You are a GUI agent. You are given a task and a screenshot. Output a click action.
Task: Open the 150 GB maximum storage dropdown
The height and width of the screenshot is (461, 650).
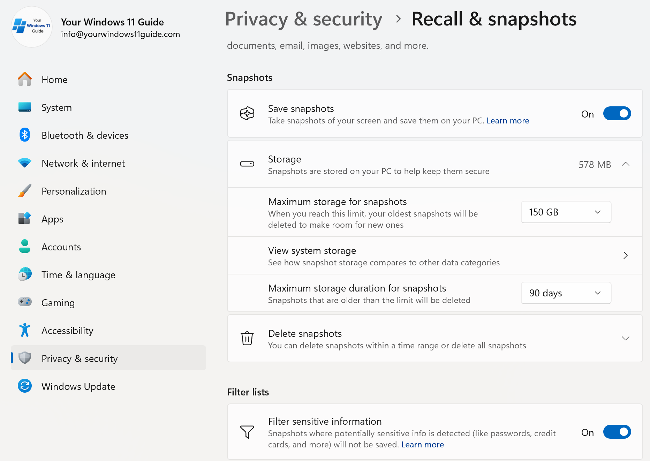[566, 212]
